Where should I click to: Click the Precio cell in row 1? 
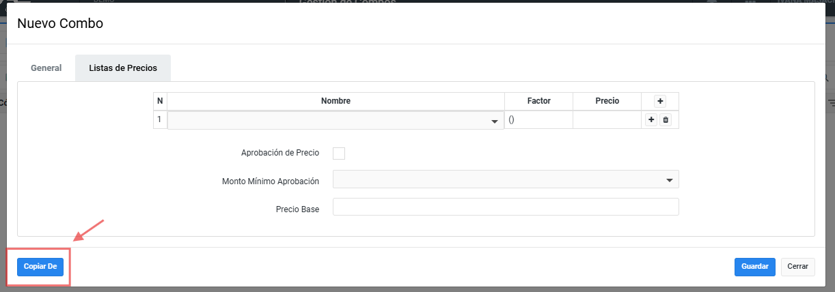click(607, 120)
